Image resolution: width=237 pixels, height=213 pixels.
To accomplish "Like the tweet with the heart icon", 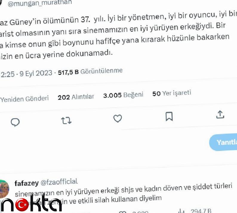I will coord(118,118).
